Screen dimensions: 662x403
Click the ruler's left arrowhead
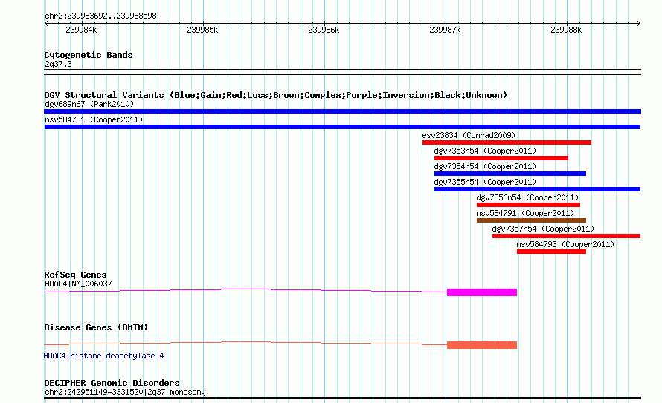pos(46,24)
